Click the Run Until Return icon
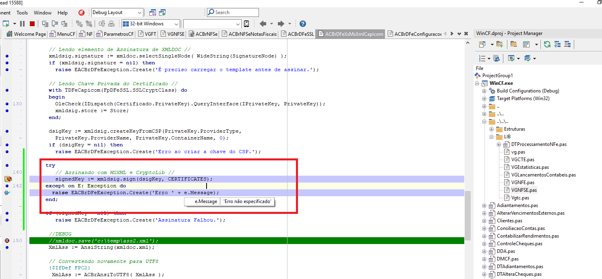This screenshot has width=602, height=279. coord(64,24)
